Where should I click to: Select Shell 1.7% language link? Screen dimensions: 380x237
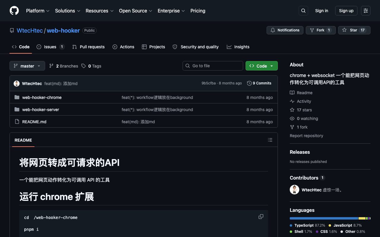point(301,232)
